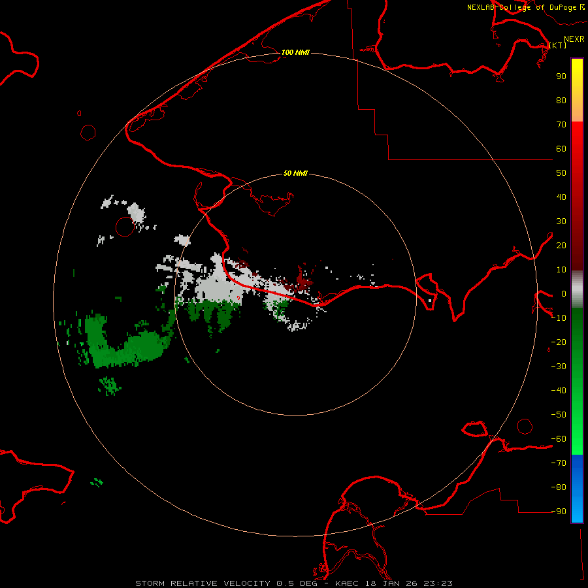Select the positive 80 scale label
This screenshot has height=588, width=588.
coord(561,100)
